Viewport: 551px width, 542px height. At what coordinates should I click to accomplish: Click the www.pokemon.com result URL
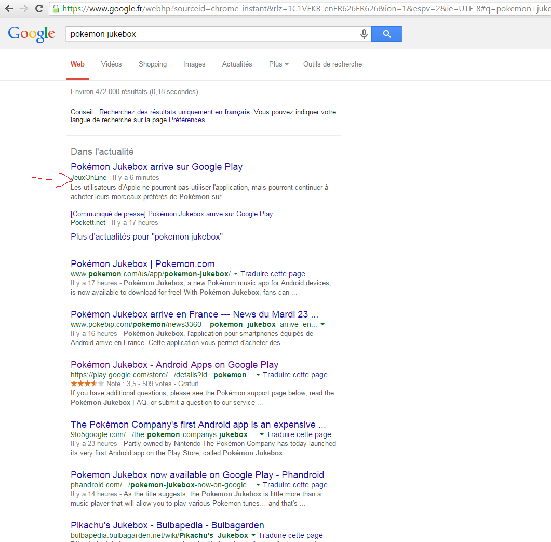[151, 274]
